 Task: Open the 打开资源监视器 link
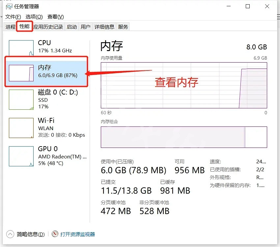click(x=77, y=234)
